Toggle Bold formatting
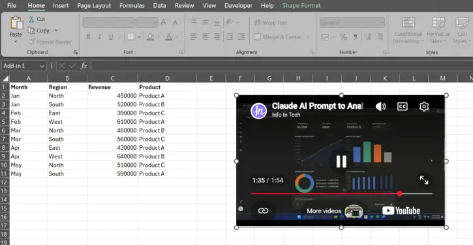 (x=88, y=36)
